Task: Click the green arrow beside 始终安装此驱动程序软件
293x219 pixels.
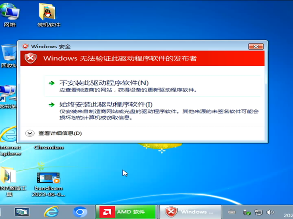Action: click(x=52, y=105)
